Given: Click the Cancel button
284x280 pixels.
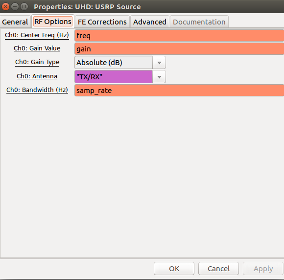Looking at the screenshot, I should [218, 269].
